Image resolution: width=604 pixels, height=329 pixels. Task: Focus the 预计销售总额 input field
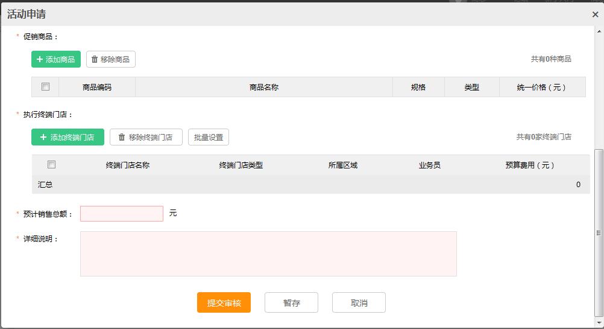coord(122,214)
